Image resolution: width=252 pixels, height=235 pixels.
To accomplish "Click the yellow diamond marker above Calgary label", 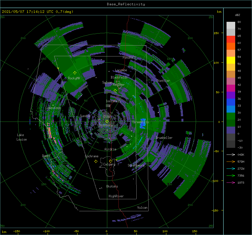I will (x=111, y=161).
